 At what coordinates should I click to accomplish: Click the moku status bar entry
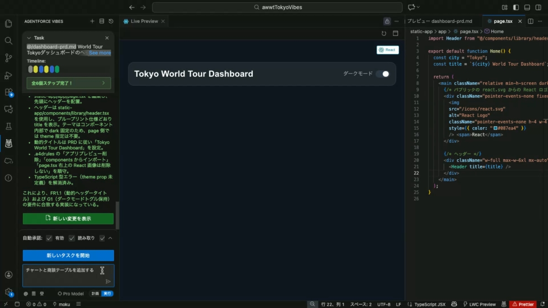61,304
